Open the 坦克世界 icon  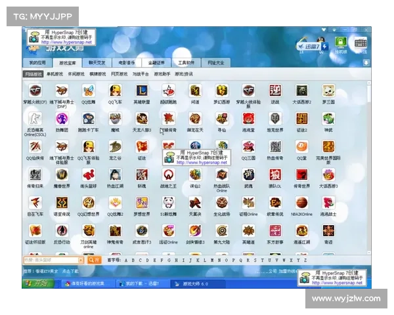pyautogui.click(x=275, y=119)
